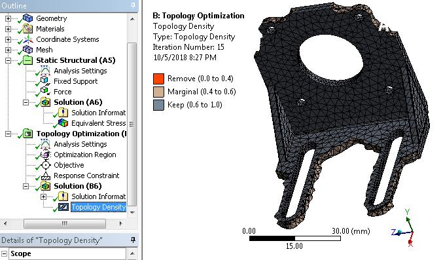443x260 pixels.
Task: Click the Coordinate Systems axis icon
Action: (27, 39)
